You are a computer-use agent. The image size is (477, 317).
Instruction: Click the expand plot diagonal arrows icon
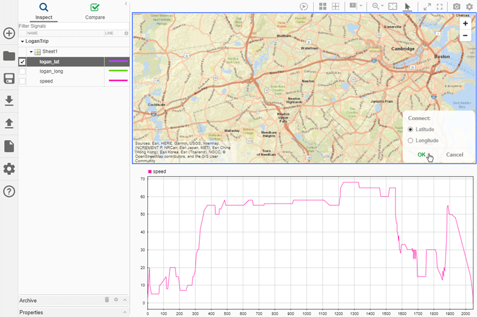(x=427, y=7)
